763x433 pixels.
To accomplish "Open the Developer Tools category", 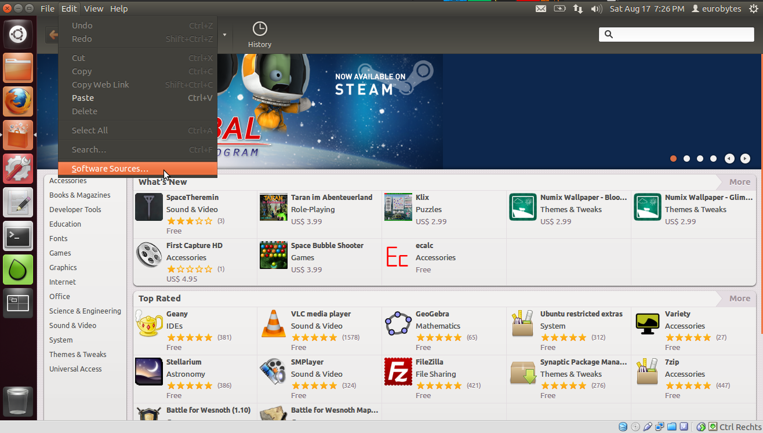I will click(x=75, y=210).
